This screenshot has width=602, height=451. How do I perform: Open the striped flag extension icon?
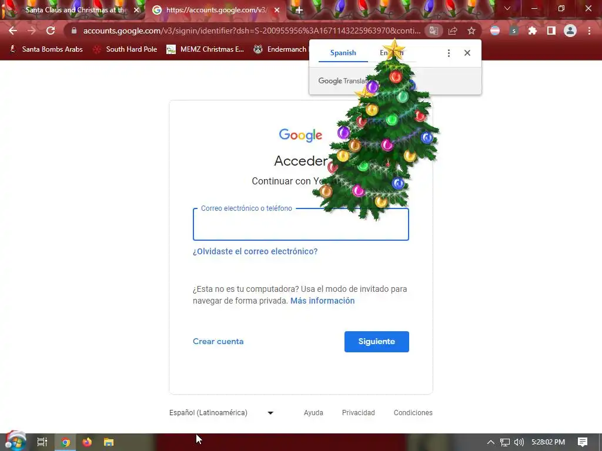(x=495, y=31)
